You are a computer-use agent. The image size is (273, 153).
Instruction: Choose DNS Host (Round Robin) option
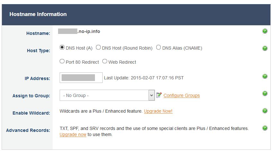point(98,48)
